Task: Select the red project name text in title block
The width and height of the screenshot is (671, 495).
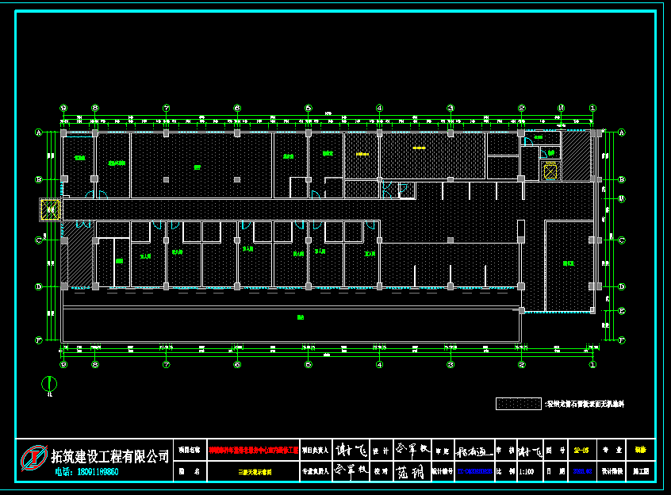Action: (253, 450)
